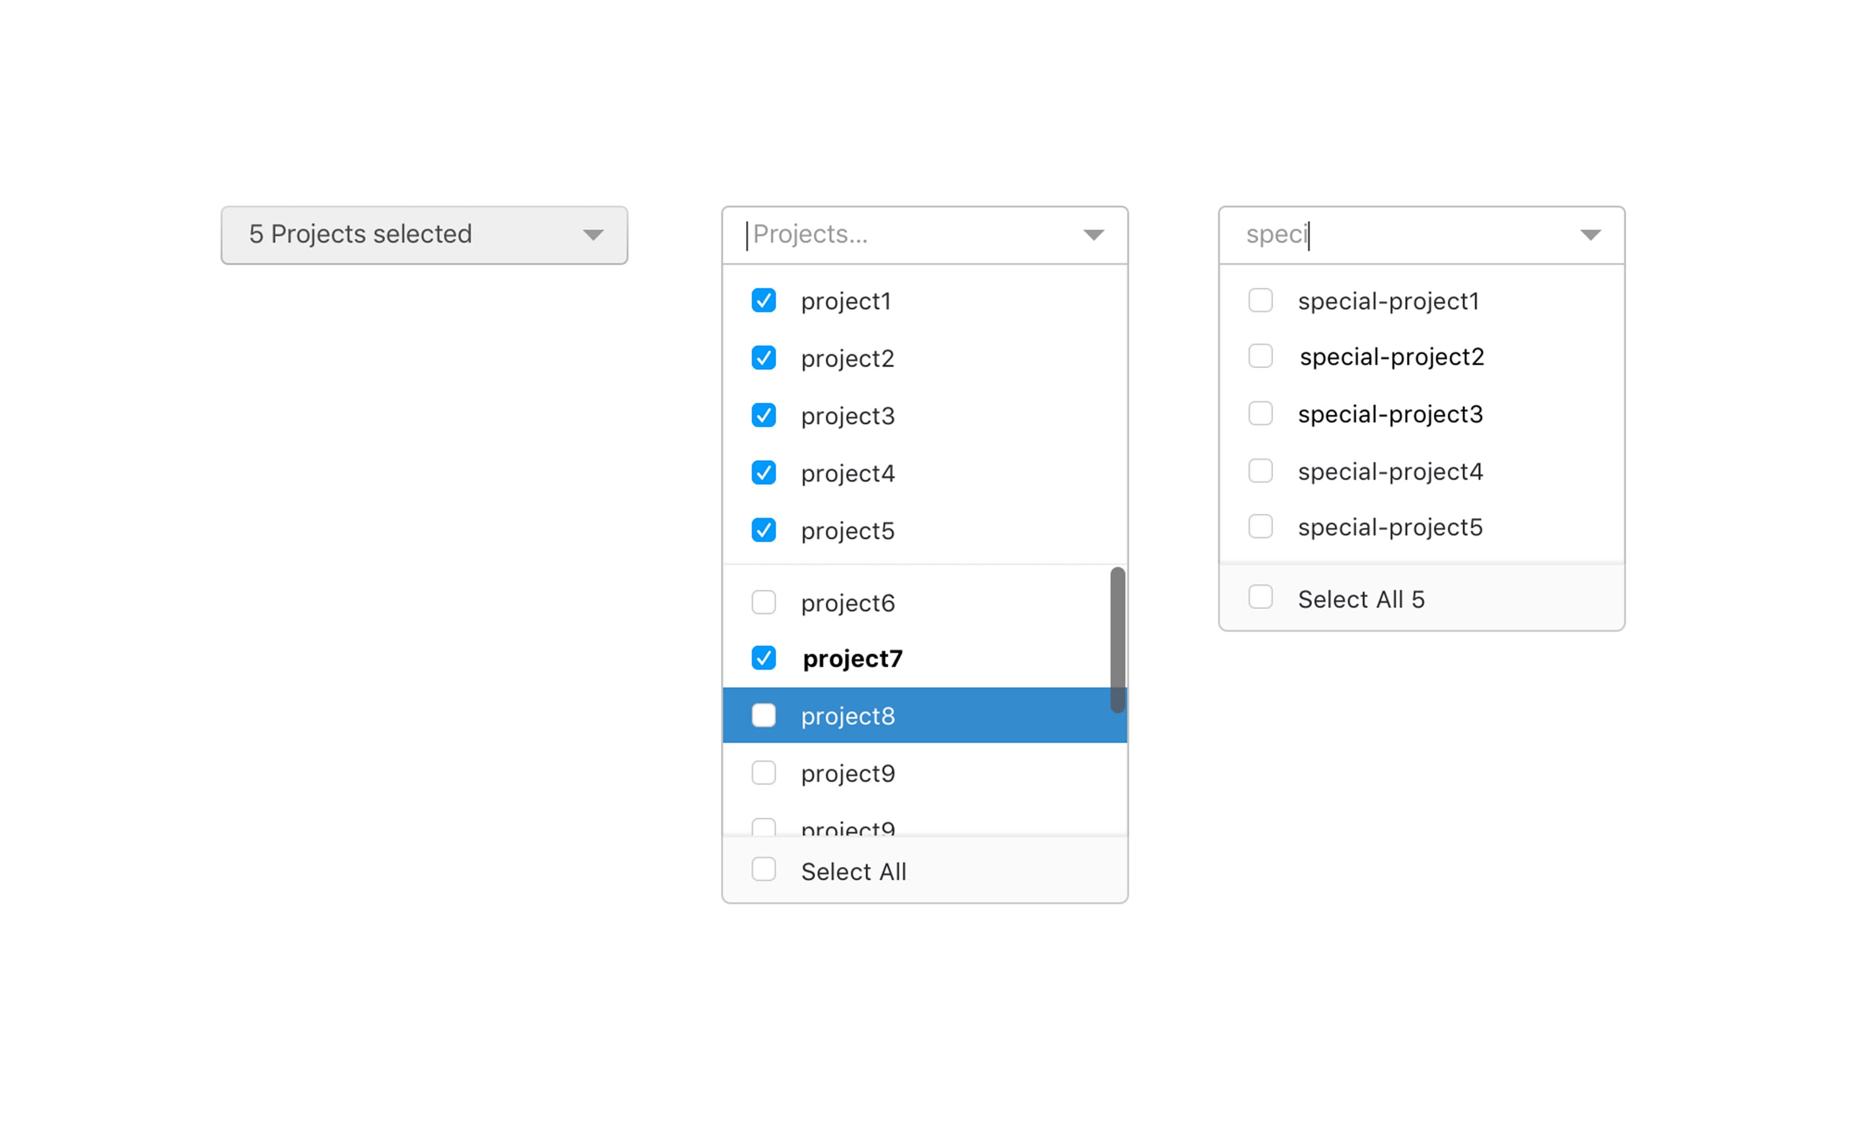Uncheck the project1 checkbox
The image size is (1854, 1145).
764,301
